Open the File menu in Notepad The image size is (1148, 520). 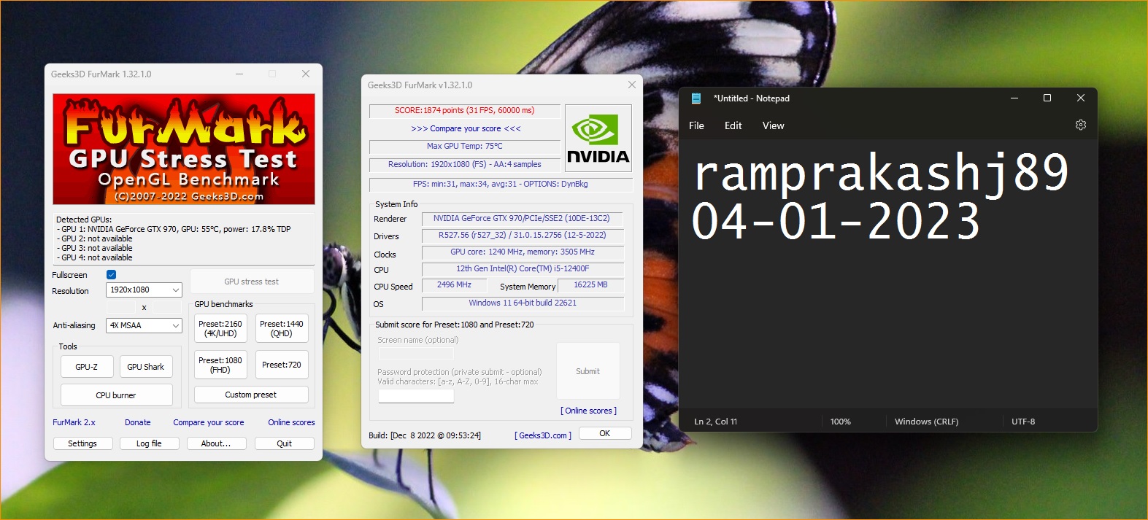(696, 126)
